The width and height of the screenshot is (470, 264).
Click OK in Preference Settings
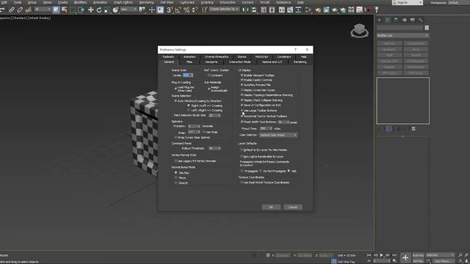coord(271,207)
